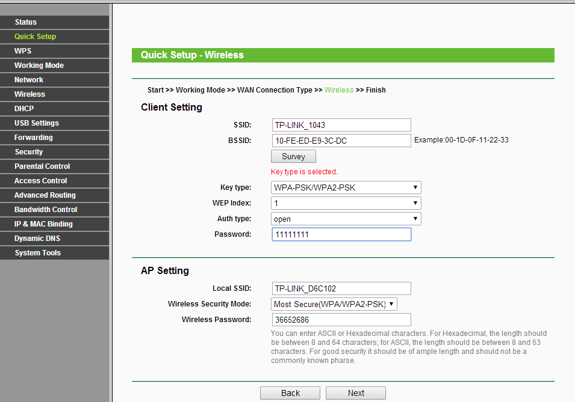Expand the WEP Index dropdown
Screen dimensions: 575x402
point(346,203)
